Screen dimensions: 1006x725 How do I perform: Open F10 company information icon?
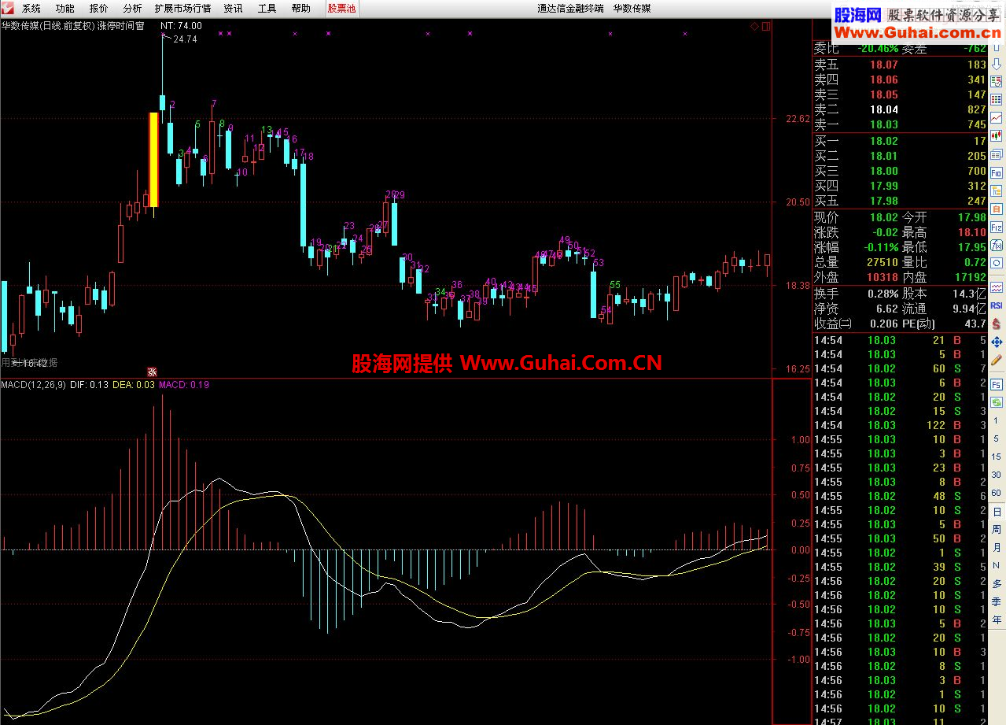click(997, 172)
